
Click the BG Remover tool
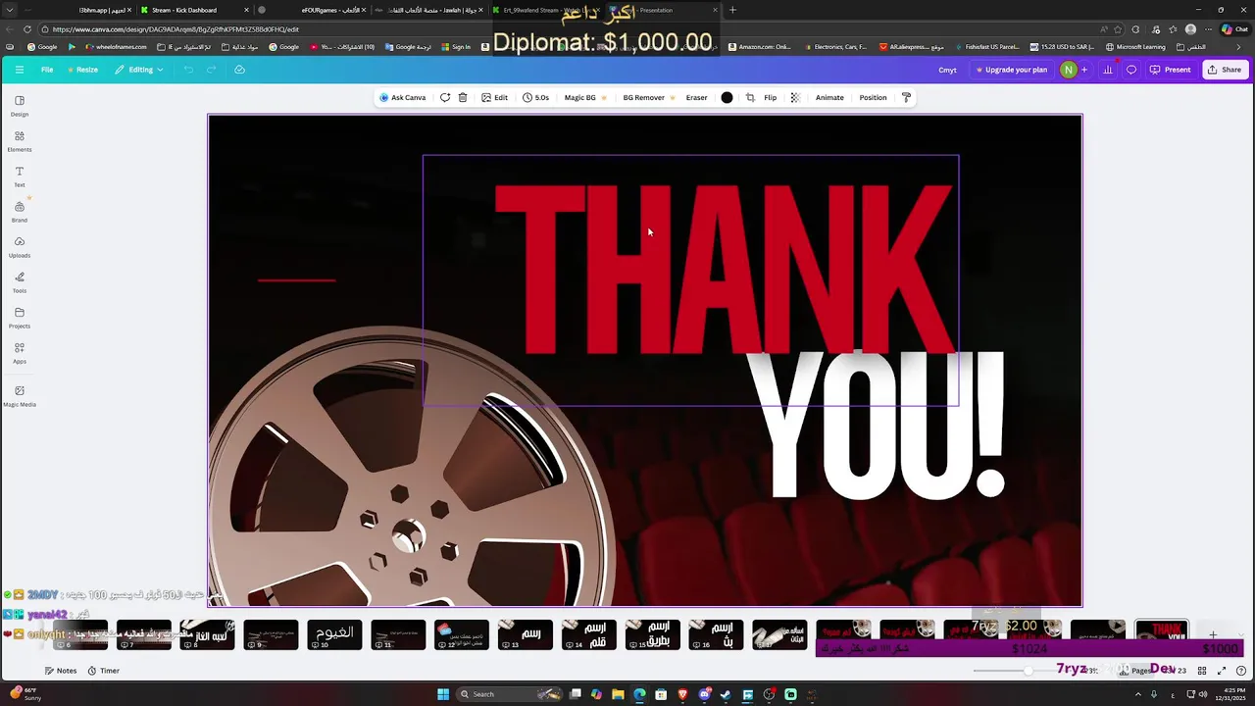pos(649,97)
